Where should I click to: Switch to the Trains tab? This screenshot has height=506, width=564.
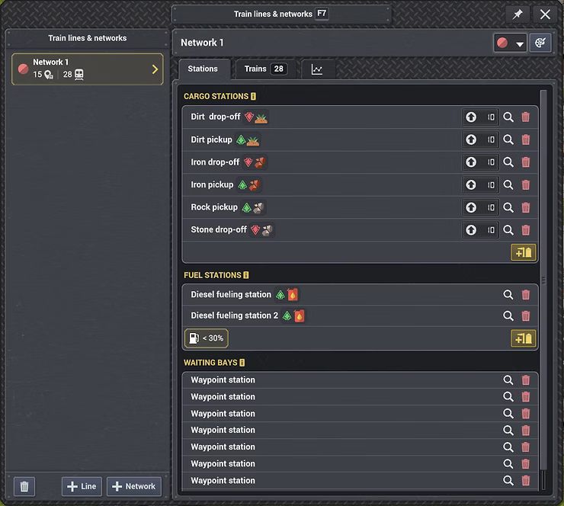pos(264,69)
